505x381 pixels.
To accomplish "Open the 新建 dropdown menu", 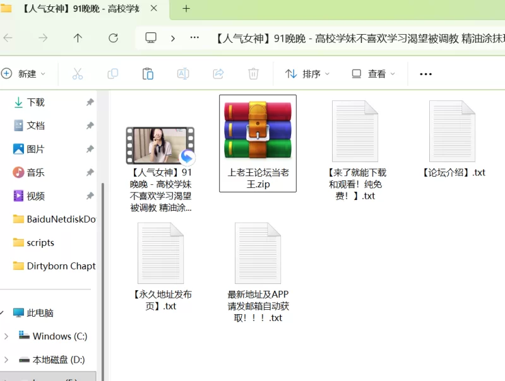I will click(24, 74).
